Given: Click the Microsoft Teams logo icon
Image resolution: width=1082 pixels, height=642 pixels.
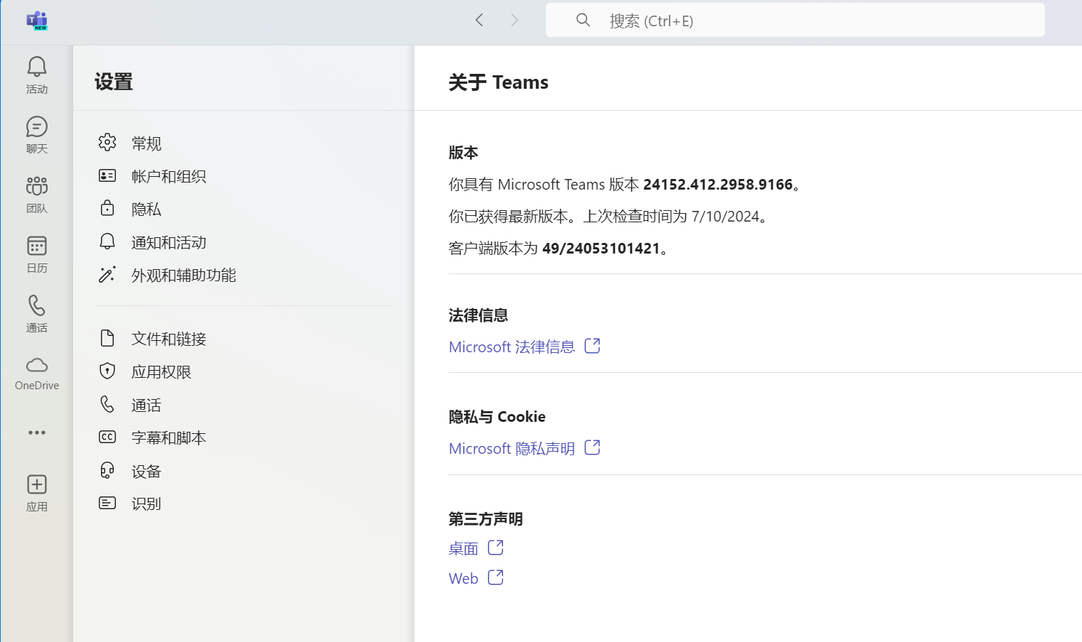Looking at the screenshot, I should tap(37, 21).
